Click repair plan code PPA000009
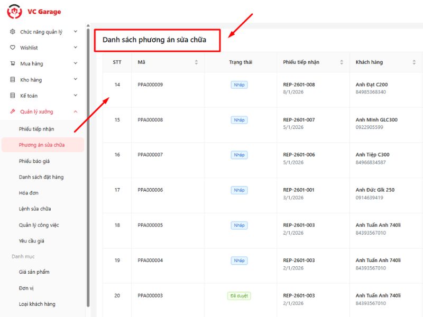This screenshot has height=317, width=423. [150, 85]
